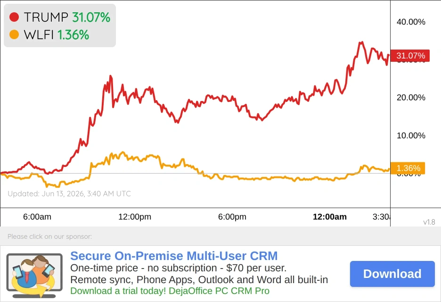The width and height of the screenshot is (441, 302).
Task: Click the 12:00pm time axis label
Action: (x=135, y=217)
